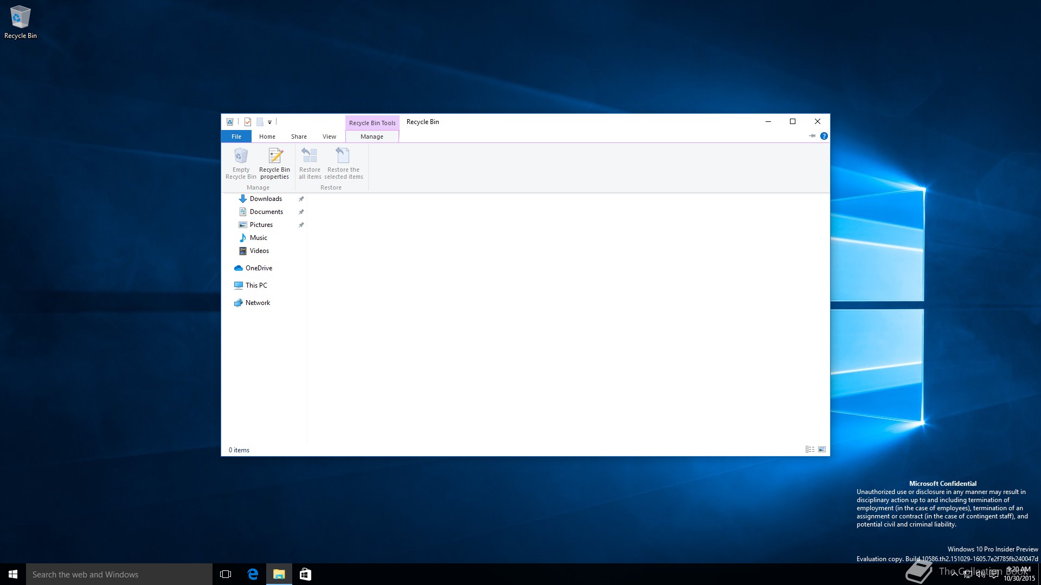
Task: Click File Explorer taskbar icon
Action: [279, 574]
